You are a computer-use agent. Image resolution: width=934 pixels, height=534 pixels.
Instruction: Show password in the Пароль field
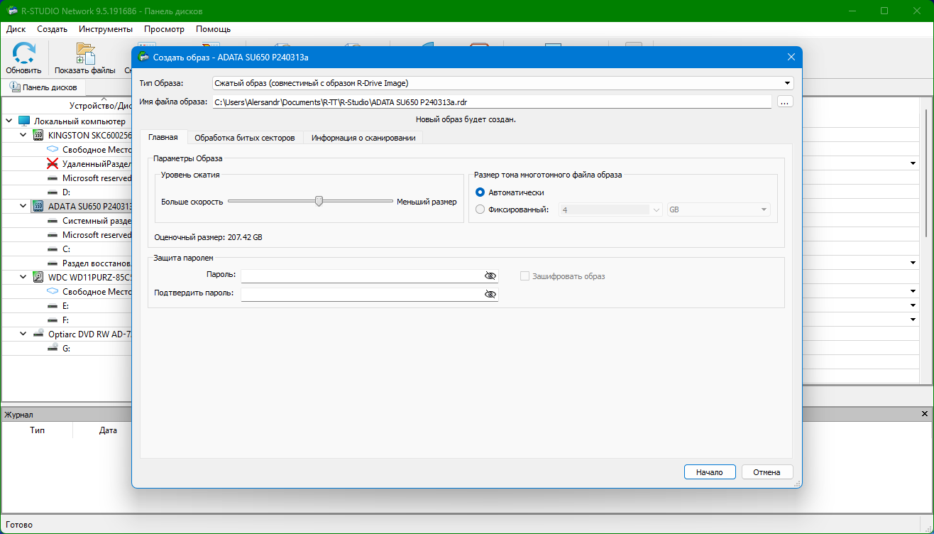pos(490,276)
